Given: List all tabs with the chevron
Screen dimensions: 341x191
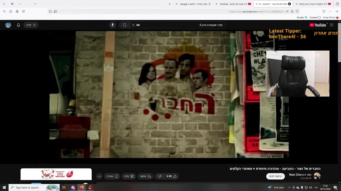Looking at the screenshot, I should pyautogui.click(x=35, y=4).
